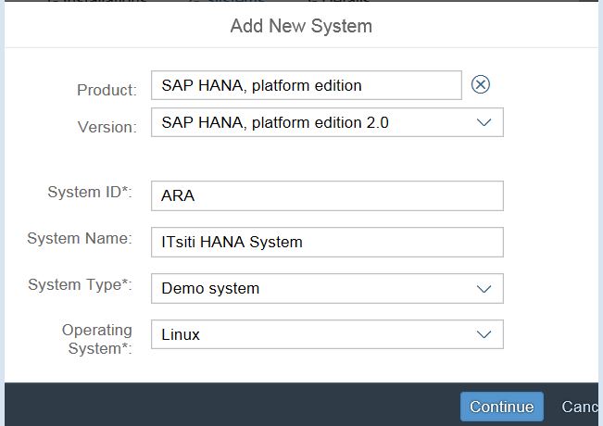Click the System ID label

point(90,192)
